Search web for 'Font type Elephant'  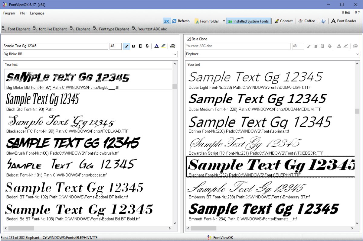click(x=111, y=29)
